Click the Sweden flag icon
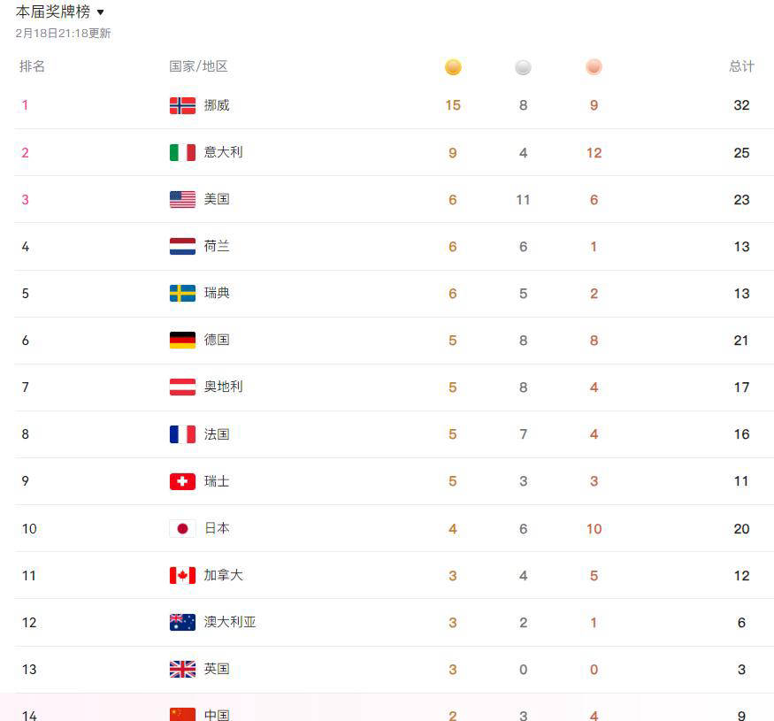774x721 pixels. (x=182, y=293)
